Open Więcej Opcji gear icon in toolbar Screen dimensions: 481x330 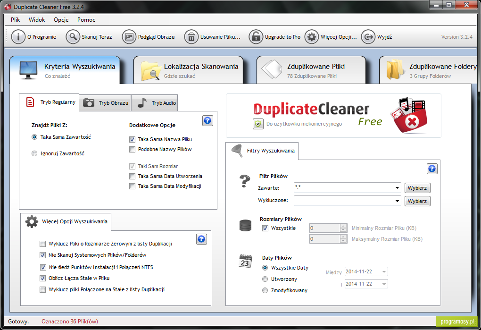[x=312, y=37]
